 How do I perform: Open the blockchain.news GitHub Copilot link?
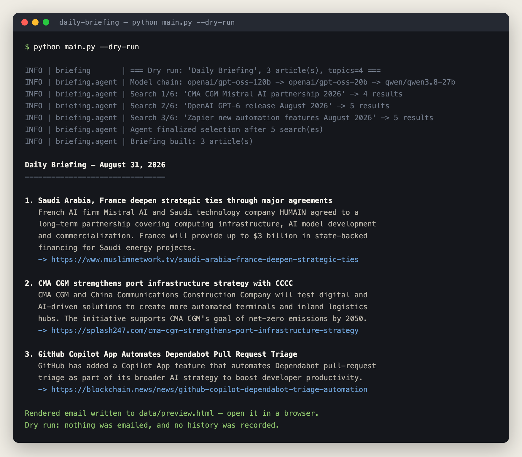coord(209,390)
